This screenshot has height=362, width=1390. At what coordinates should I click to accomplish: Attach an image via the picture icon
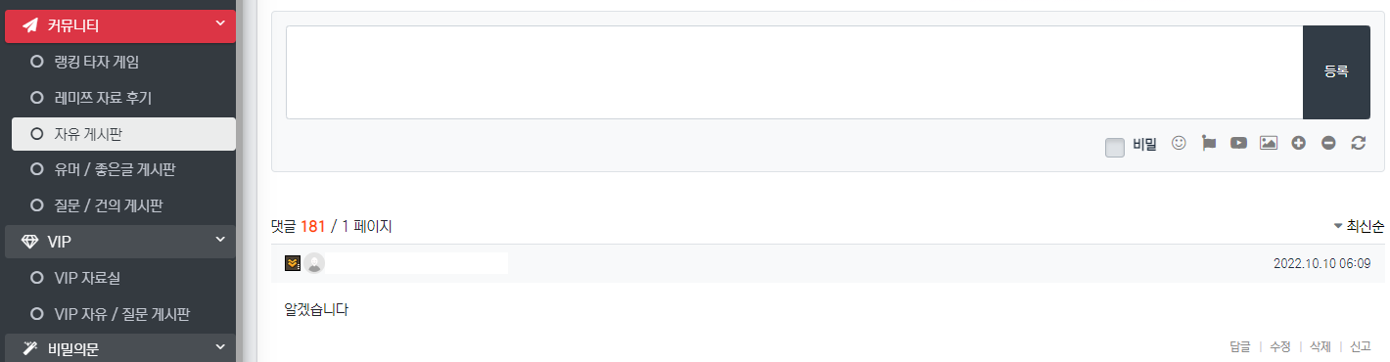(1269, 143)
